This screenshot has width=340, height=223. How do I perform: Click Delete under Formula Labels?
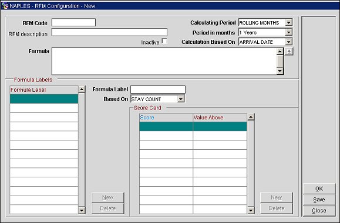108,208
